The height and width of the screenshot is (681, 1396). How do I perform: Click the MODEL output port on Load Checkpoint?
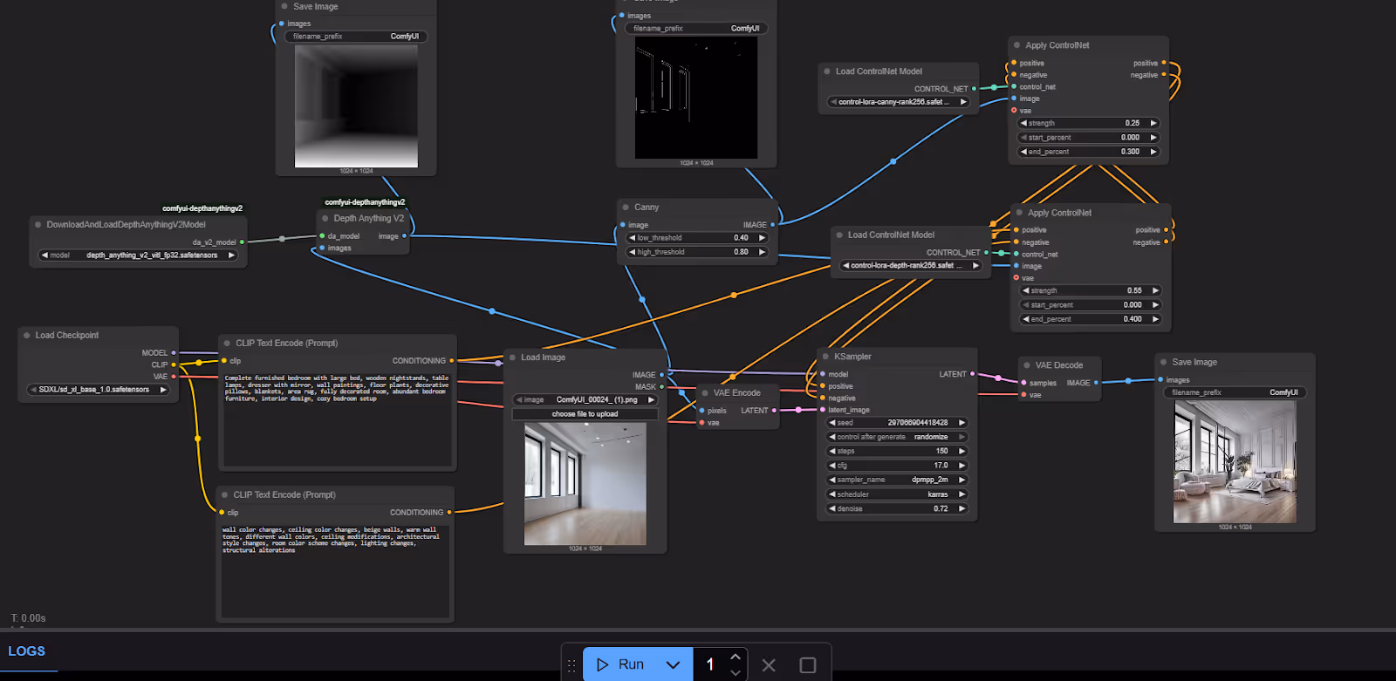tap(174, 353)
